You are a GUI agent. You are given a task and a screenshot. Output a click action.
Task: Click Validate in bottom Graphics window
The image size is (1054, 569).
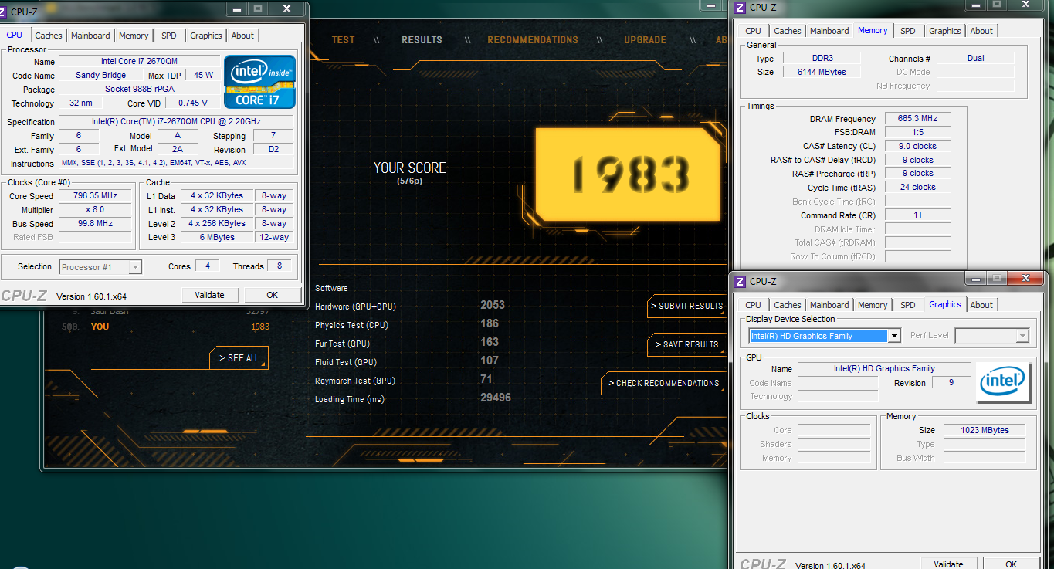pyautogui.click(x=948, y=564)
